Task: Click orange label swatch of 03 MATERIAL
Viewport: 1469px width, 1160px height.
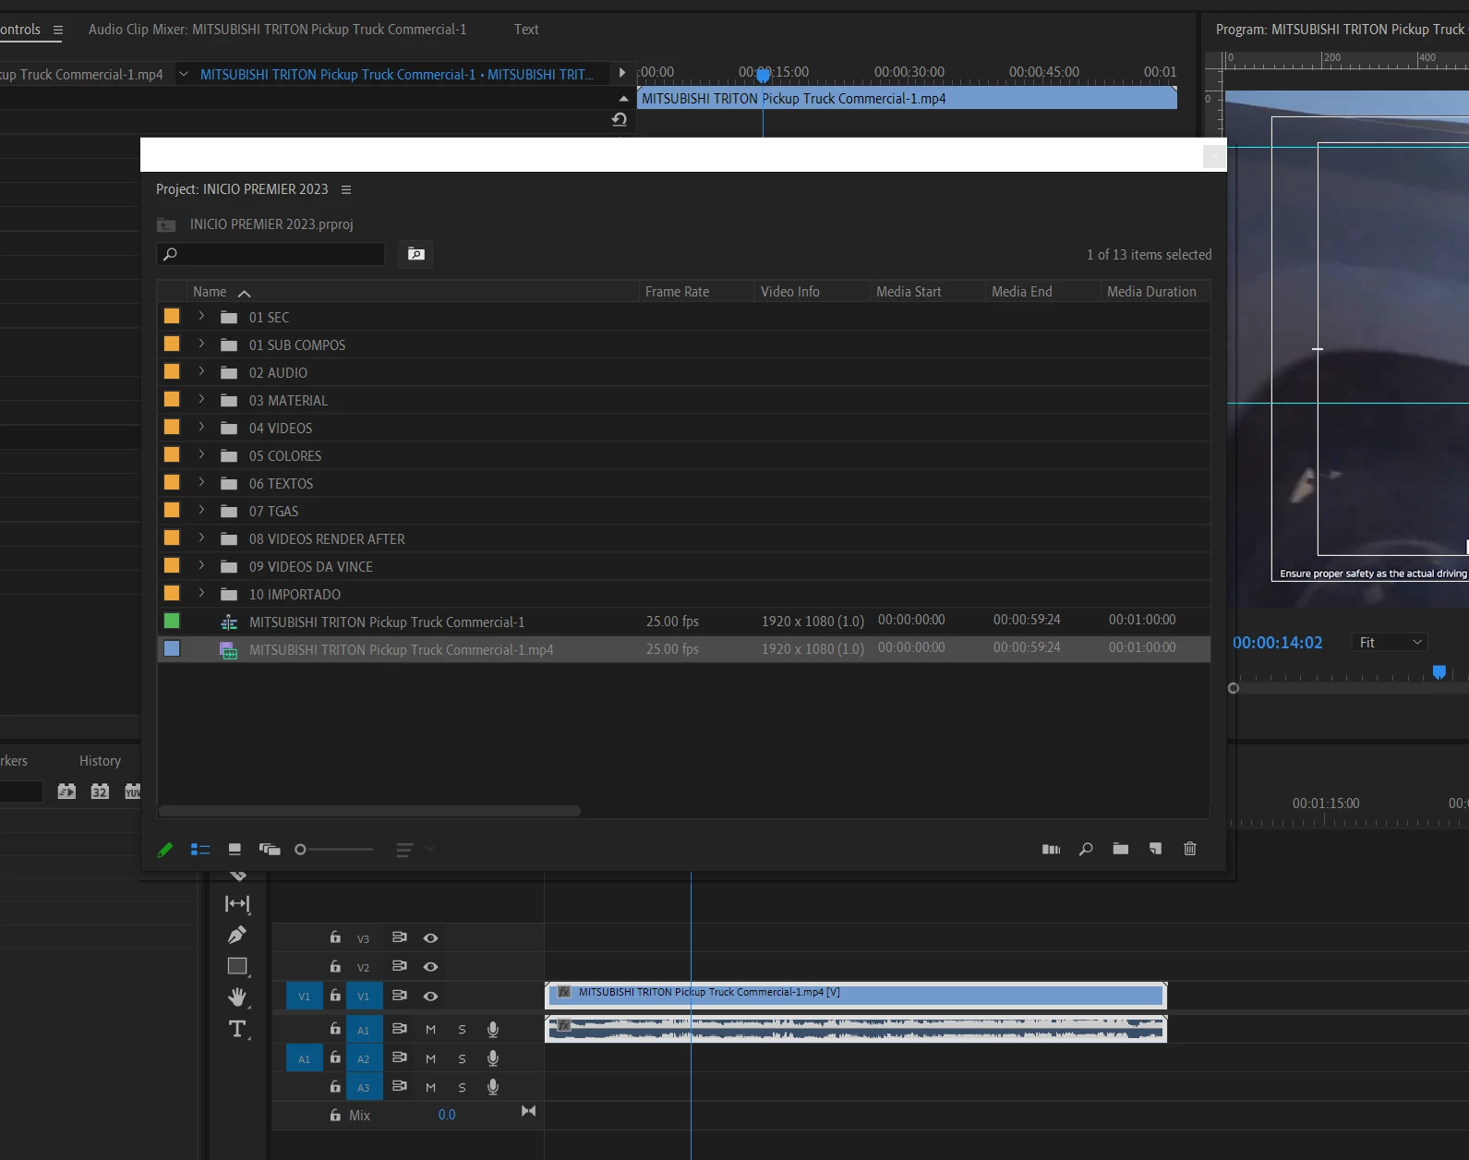Action: point(172,399)
